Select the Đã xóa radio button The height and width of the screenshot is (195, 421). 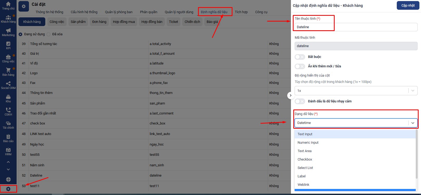(48, 34)
